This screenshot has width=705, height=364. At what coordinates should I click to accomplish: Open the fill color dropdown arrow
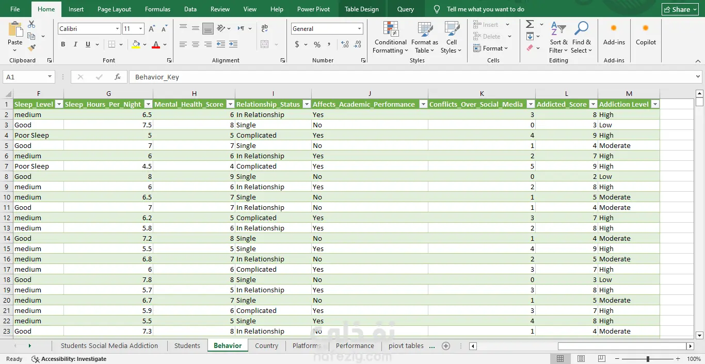pos(145,44)
